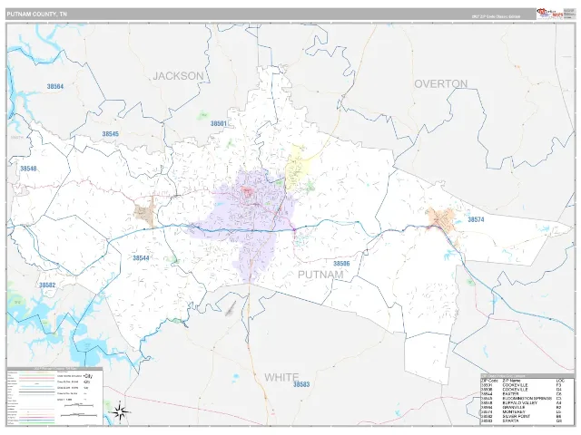Select the JACKSON county label on the map
The height and width of the screenshot is (435, 581).
(178, 76)
